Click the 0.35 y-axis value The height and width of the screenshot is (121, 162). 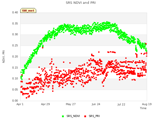point(15,23)
